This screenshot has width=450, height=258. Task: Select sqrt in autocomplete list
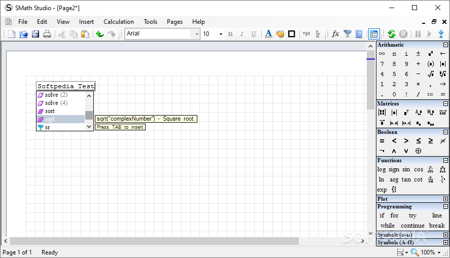61,119
